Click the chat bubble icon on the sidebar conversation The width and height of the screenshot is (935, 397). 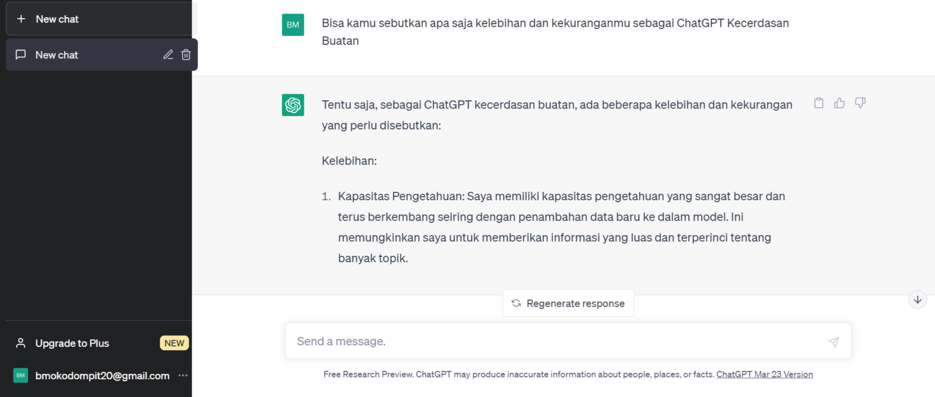coord(20,54)
